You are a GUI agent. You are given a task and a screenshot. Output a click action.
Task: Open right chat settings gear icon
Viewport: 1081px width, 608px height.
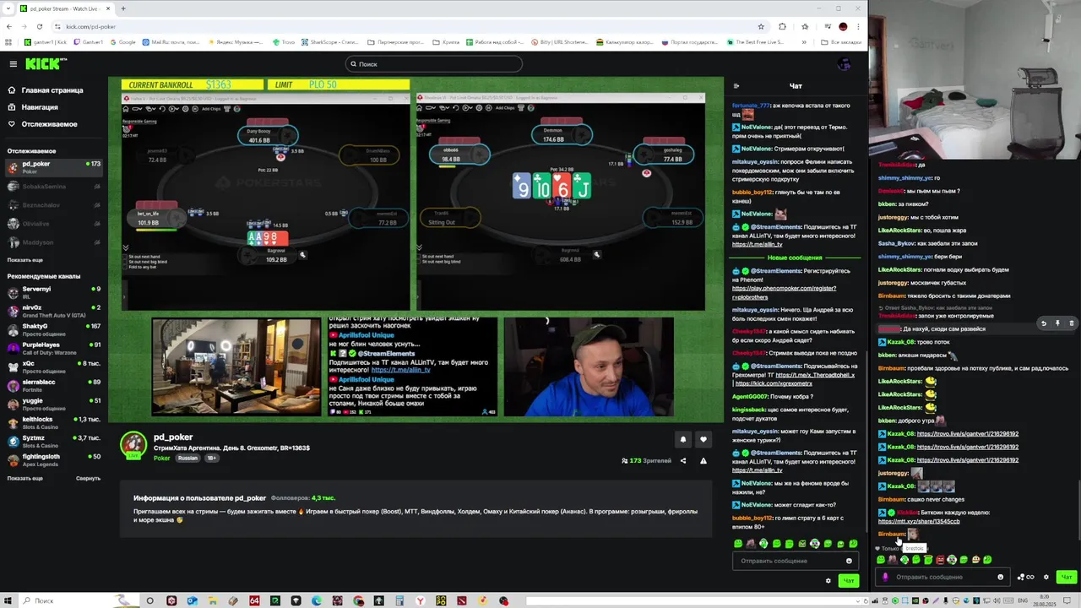(x=1046, y=578)
